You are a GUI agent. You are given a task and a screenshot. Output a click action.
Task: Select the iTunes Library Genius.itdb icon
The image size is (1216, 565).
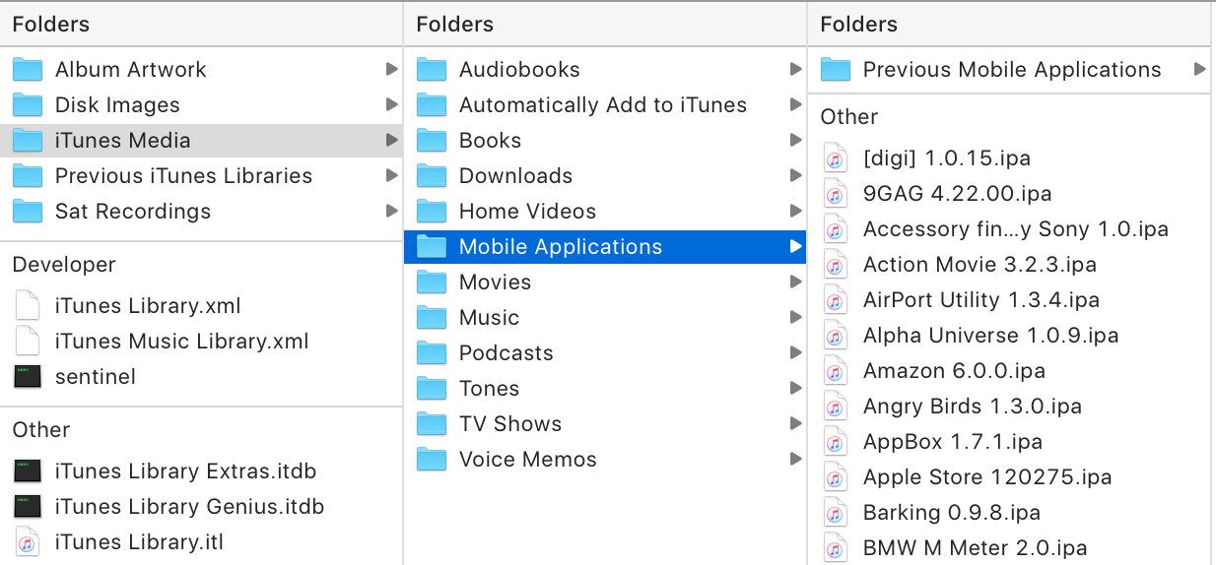point(28,507)
